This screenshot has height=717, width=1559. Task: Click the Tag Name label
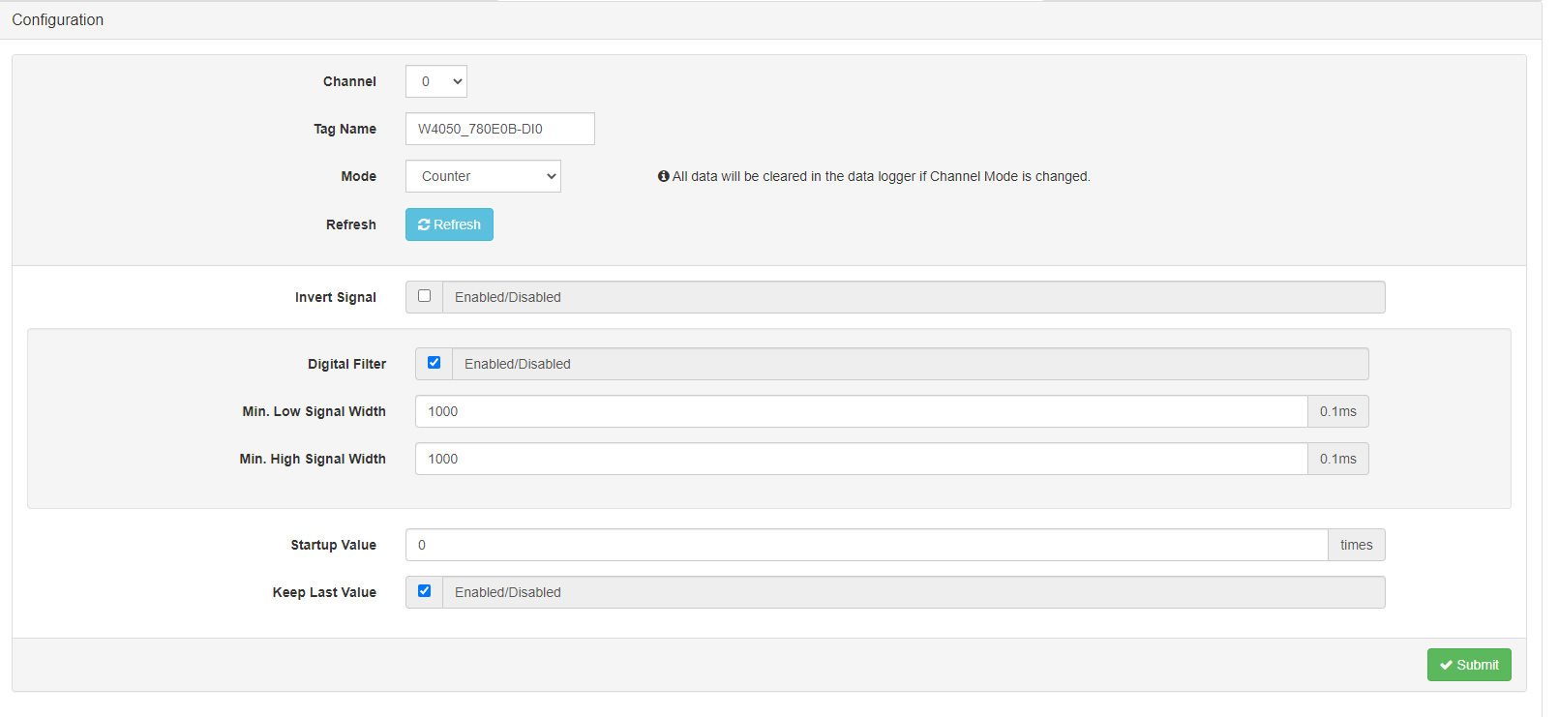coord(345,129)
